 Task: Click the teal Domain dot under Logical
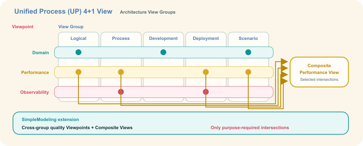78,52
